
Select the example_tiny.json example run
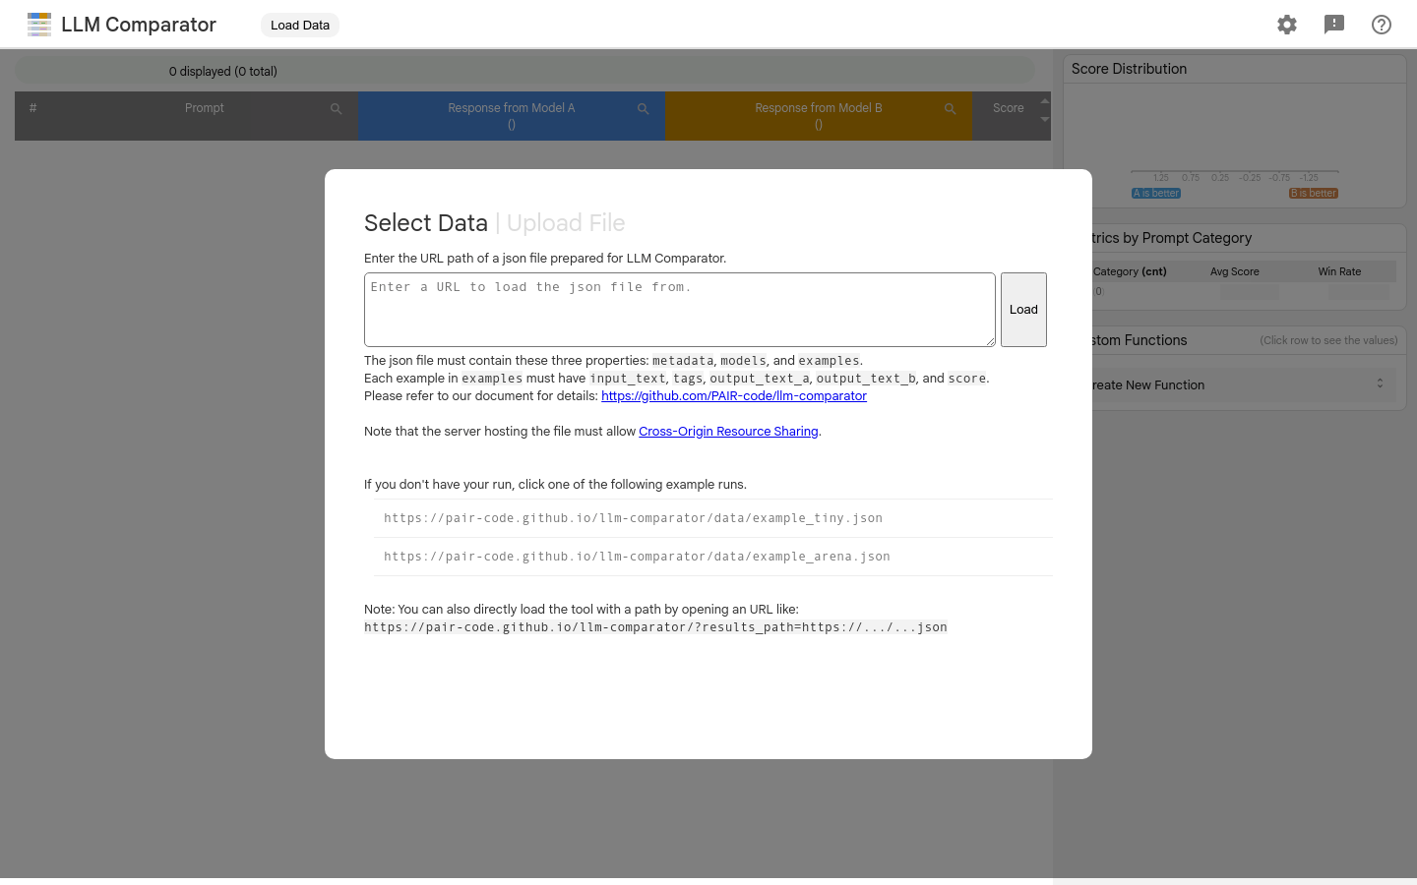(713, 518)
